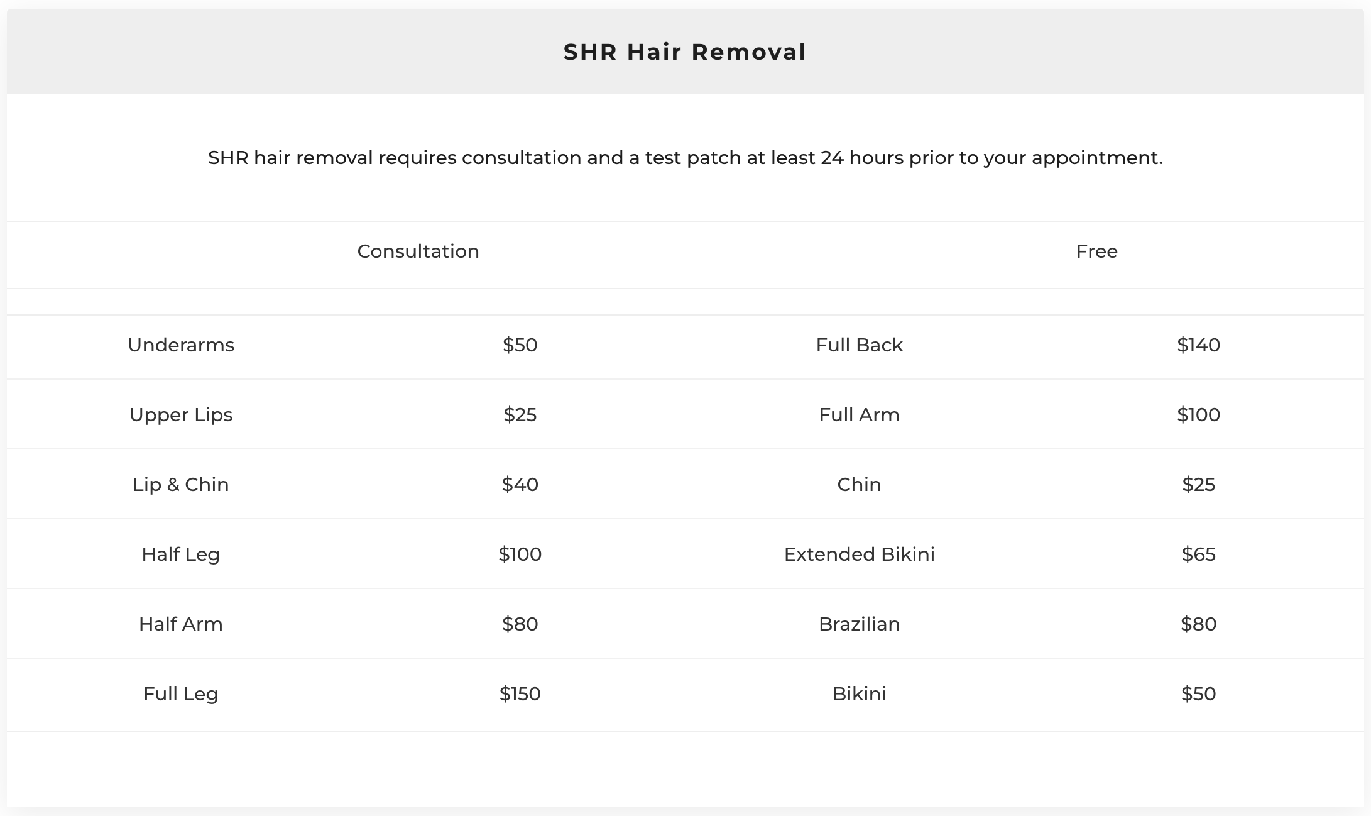
Task: Collapse the SHR Hair Removal section header
Action: (x=685, y=52)
